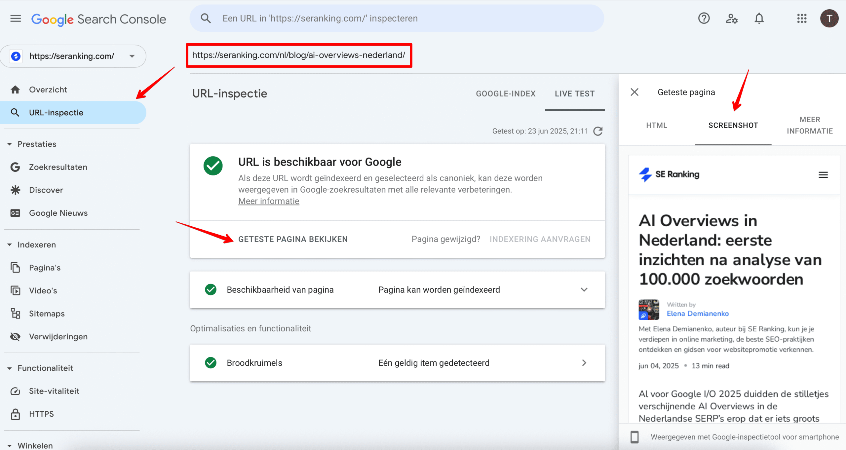Click the SE Ranking logo in screenshot
The height and width of the screenshot is (450, 846).
click(x=669, y=174)
